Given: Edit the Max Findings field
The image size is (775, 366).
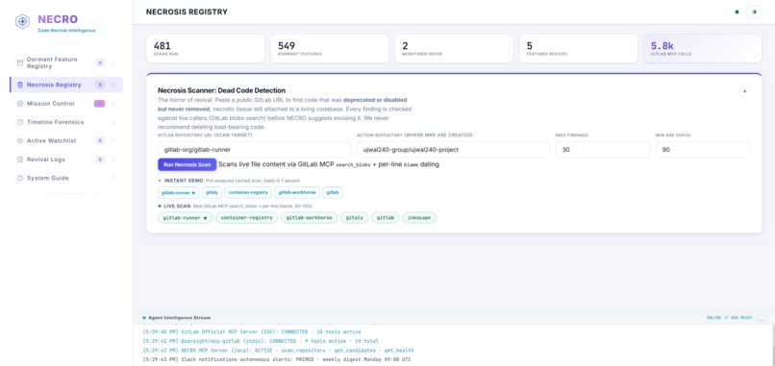Looking at the screenshot, I should click(603, 150).
